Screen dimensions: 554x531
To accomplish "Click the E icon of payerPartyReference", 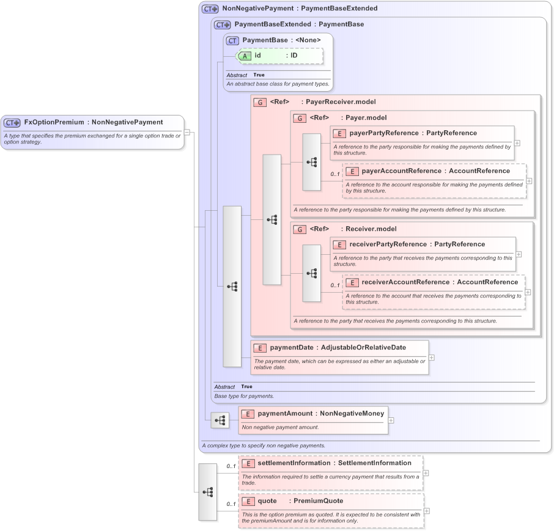I will tap(339, 133).
